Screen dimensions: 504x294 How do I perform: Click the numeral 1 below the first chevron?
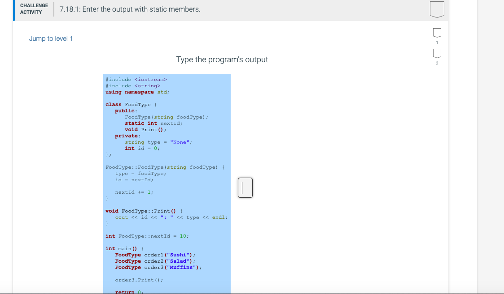point(437,42)
